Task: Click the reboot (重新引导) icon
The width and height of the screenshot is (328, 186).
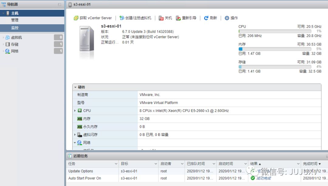Action: 178,18
